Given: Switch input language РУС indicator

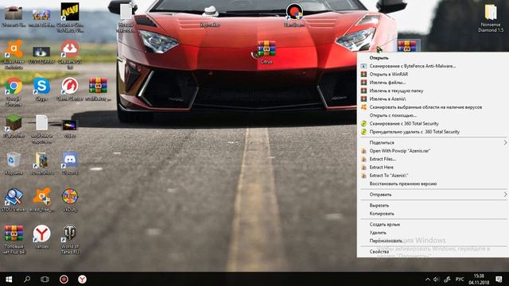Looking at the screenshot, I should point(460,279).
